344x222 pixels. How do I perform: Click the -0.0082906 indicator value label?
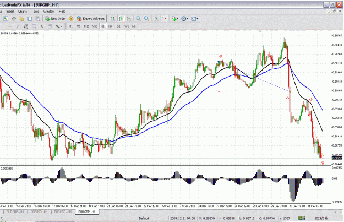pos(7,169)
